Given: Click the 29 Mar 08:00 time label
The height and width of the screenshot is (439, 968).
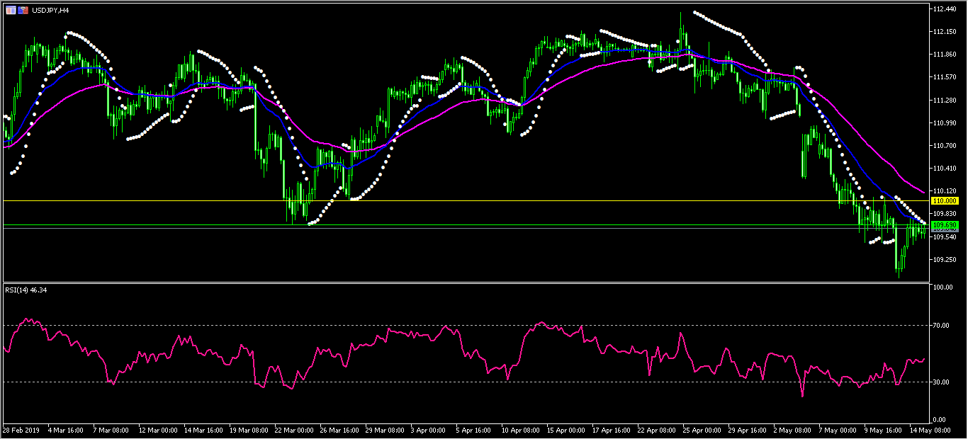Looking at the screenshot, I should point(383,431).
